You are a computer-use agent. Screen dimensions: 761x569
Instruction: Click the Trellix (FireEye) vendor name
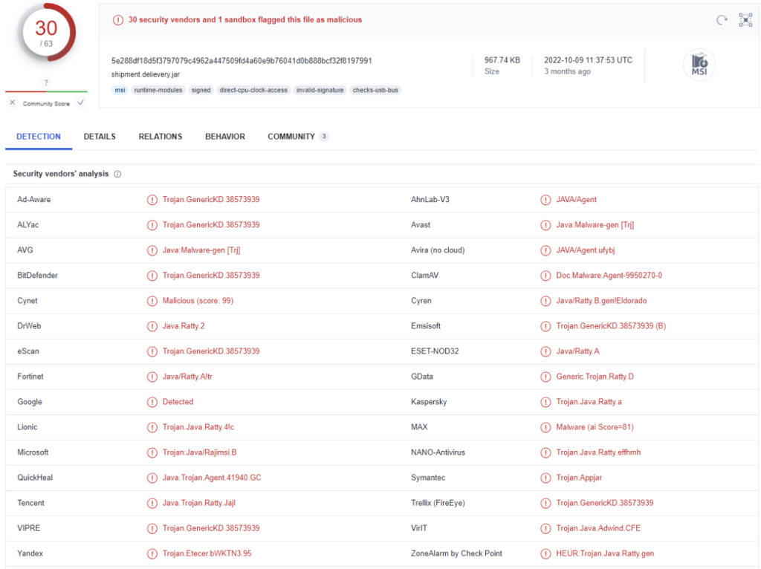pyautogui.click(x=438, y=503)
